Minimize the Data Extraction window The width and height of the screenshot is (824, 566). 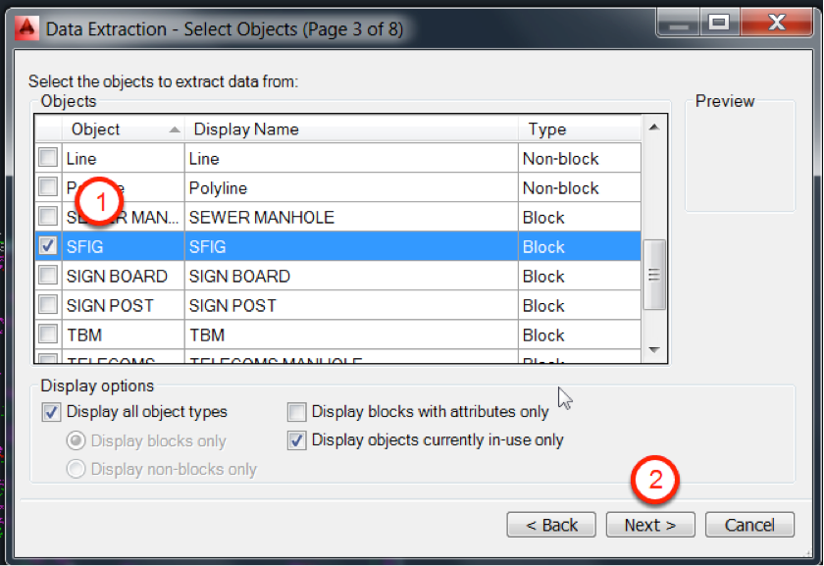677,24
